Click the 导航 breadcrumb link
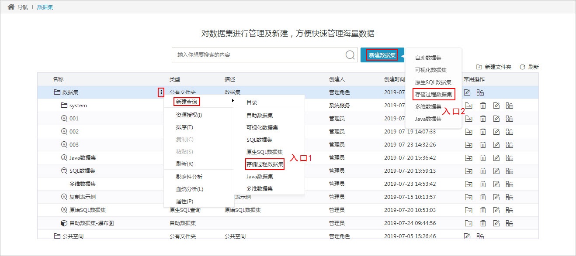Image resolution: width=576 pixels, height=256 pixels. 23,7
